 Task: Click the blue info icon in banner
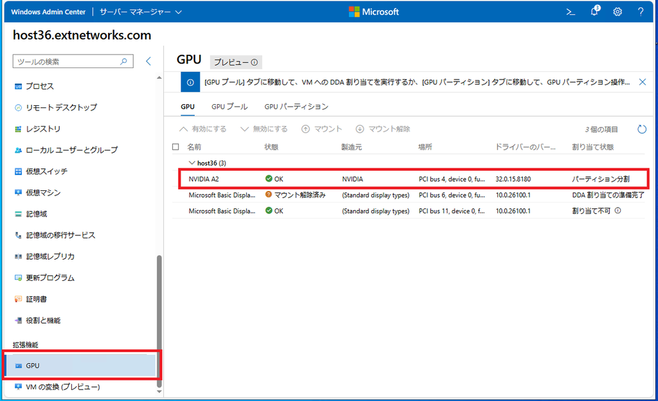[190, 82]
